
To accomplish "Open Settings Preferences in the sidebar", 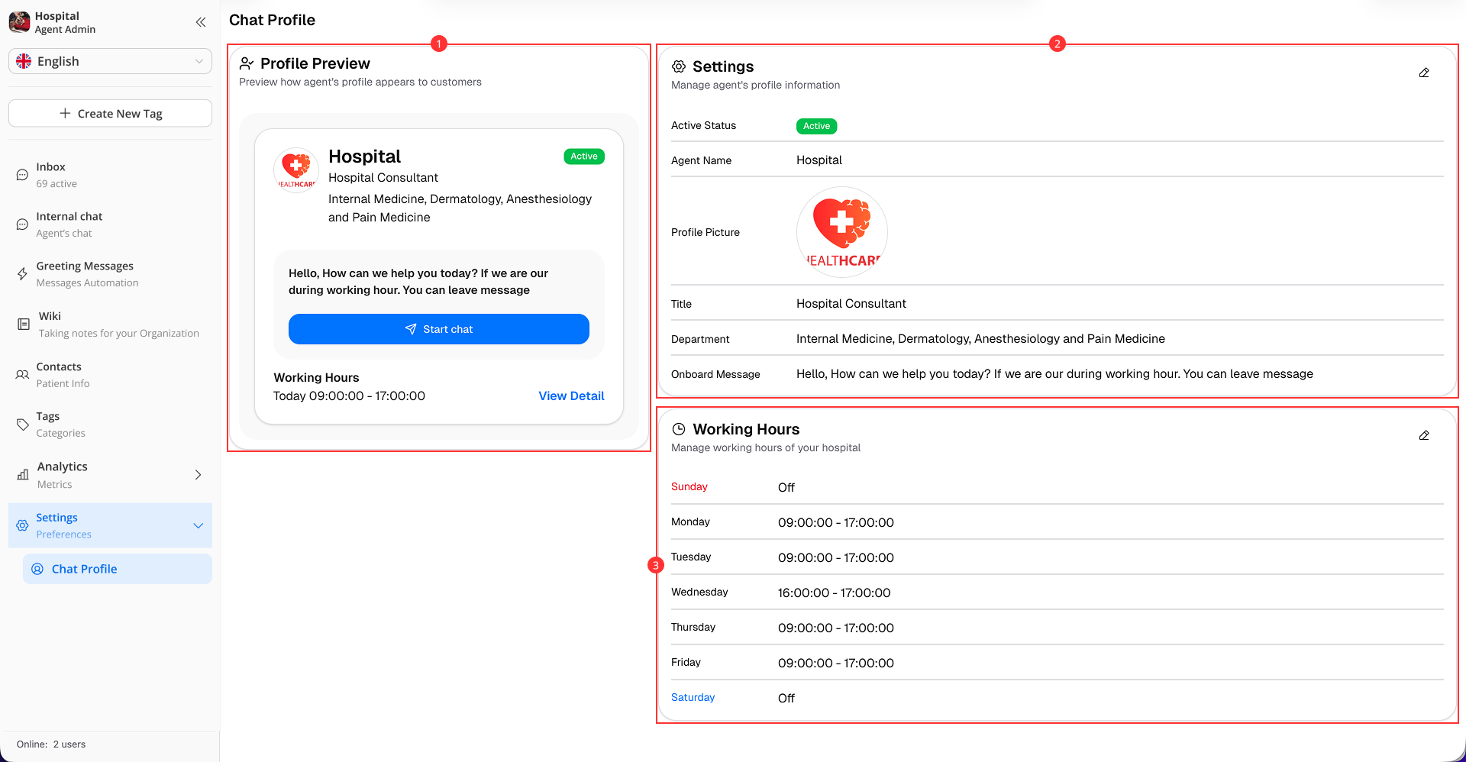I will pos(57,525).
